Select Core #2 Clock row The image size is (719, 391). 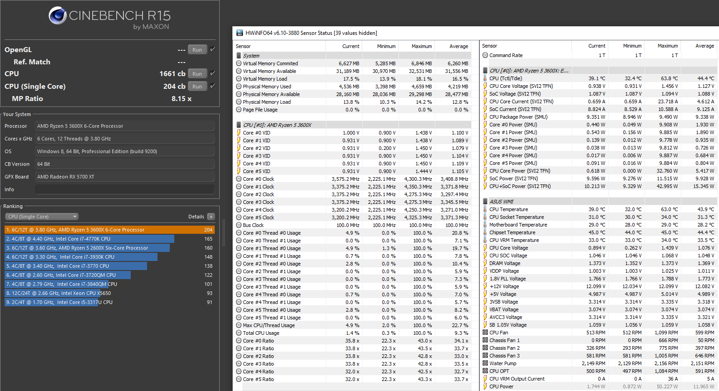click(353, 194)
